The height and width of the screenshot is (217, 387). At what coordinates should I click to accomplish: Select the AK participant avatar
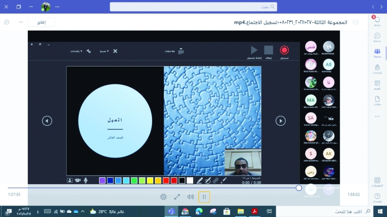tap(329, 154)
